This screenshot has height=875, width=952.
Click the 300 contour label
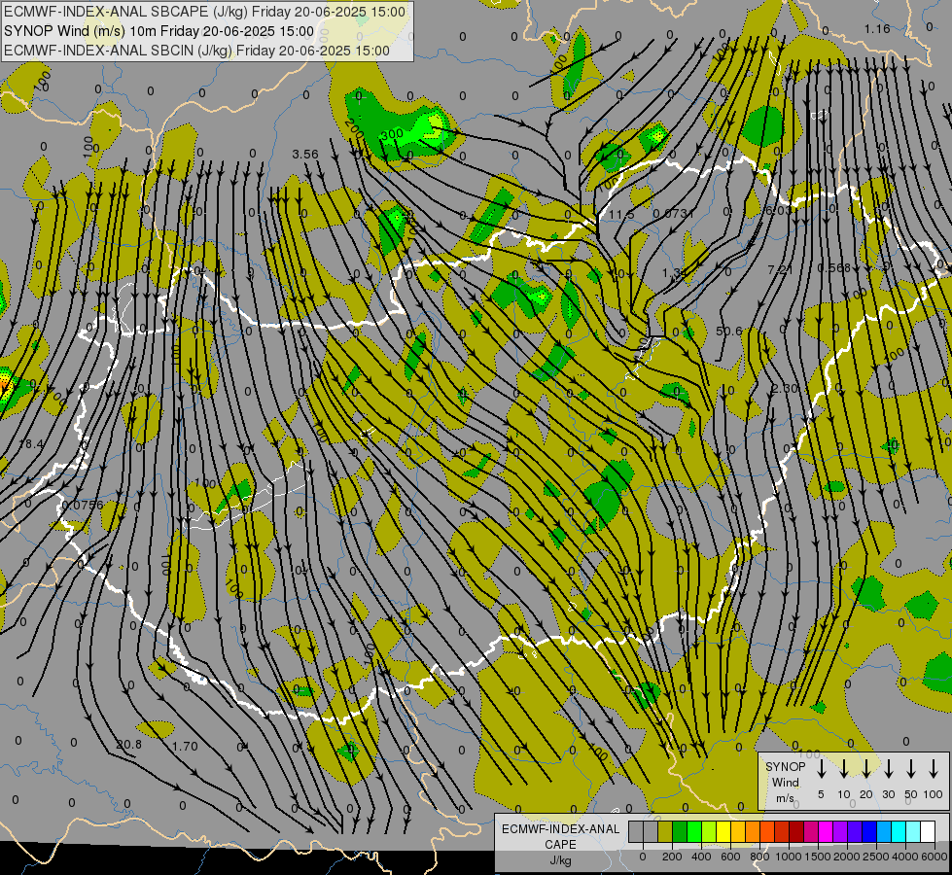[x=393, y=133]
